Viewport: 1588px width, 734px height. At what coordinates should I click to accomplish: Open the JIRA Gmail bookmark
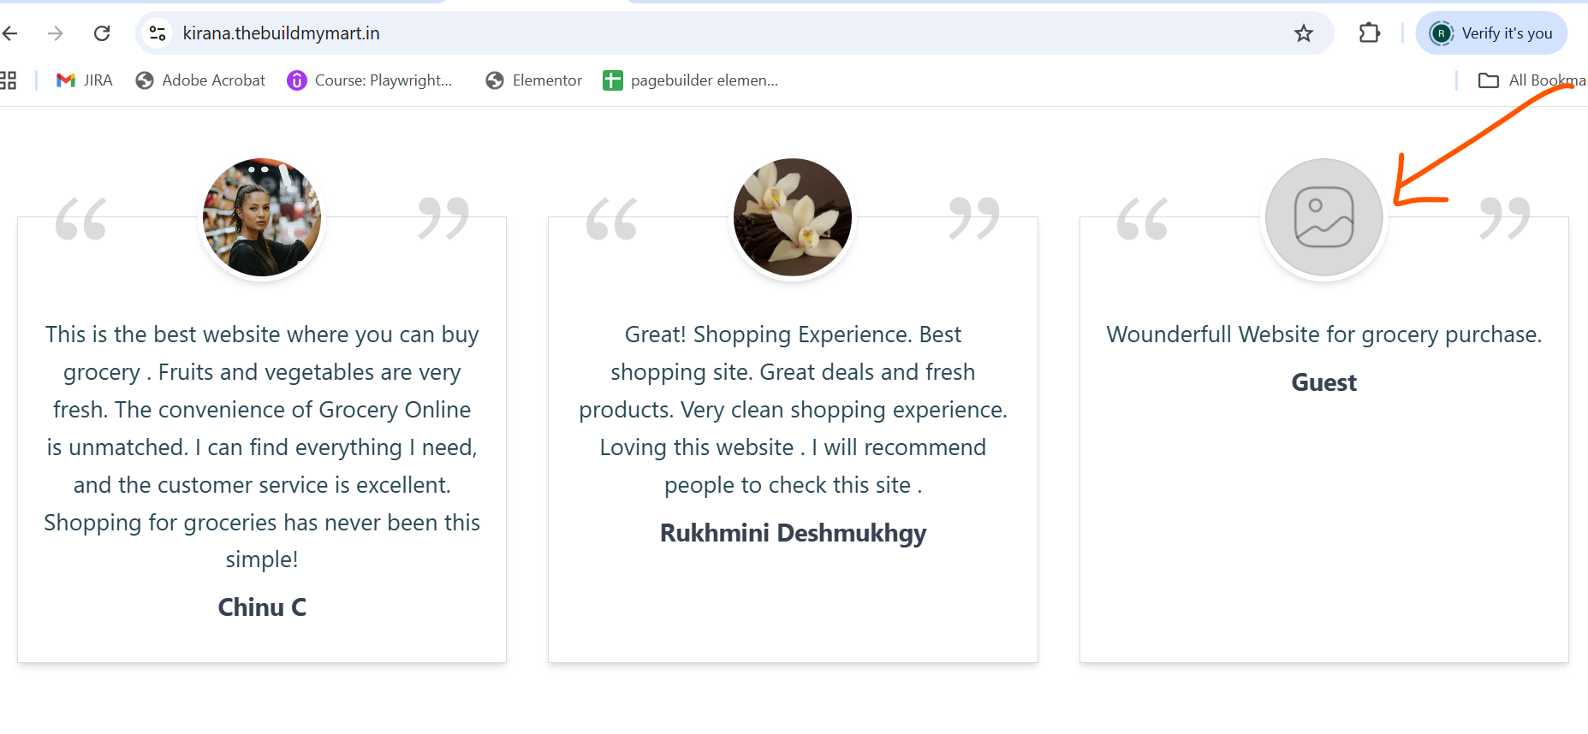(x=84, y=80)
